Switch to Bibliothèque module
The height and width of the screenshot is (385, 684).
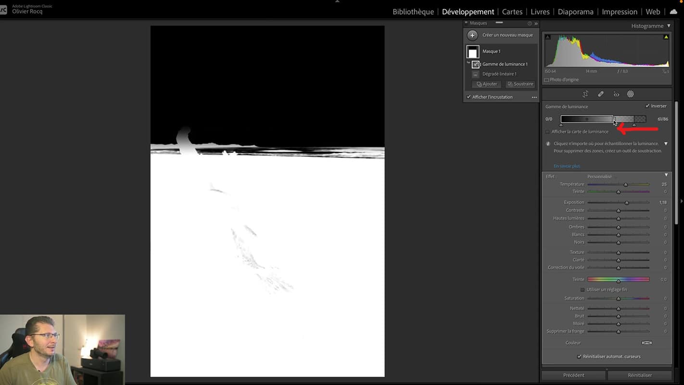[x=413, y=12]
